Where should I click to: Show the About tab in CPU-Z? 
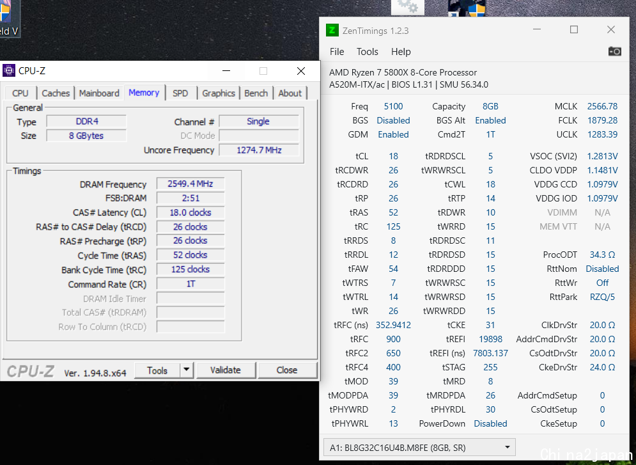290,93
